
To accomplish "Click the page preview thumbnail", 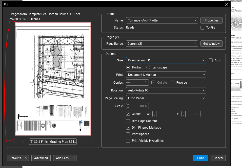I will [53, 79].
